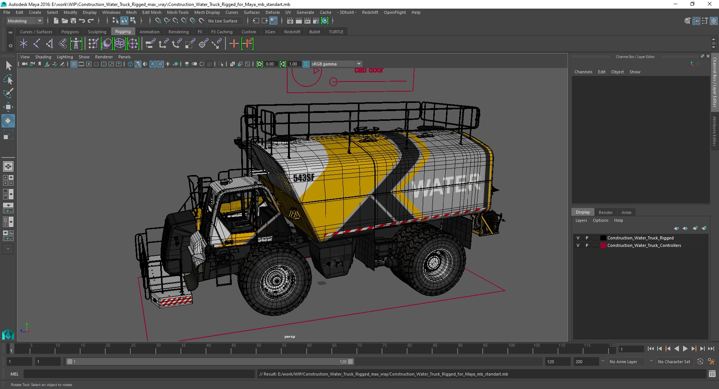Apply the Aim constraint shelf icon
719x389 pixels.
point(203,44)
